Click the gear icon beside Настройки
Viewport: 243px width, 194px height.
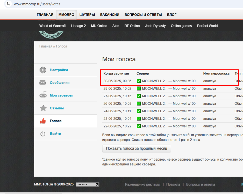coord(43,70)
